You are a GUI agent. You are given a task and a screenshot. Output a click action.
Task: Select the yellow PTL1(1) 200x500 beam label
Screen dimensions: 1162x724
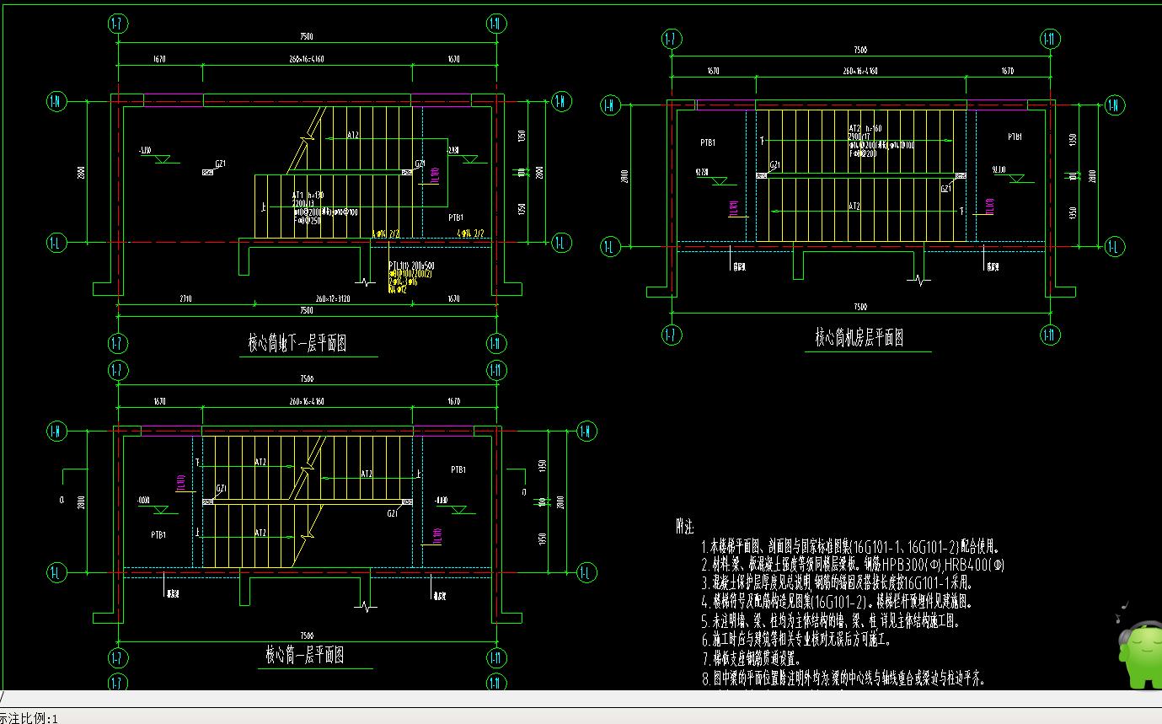[x=411, y=265]
